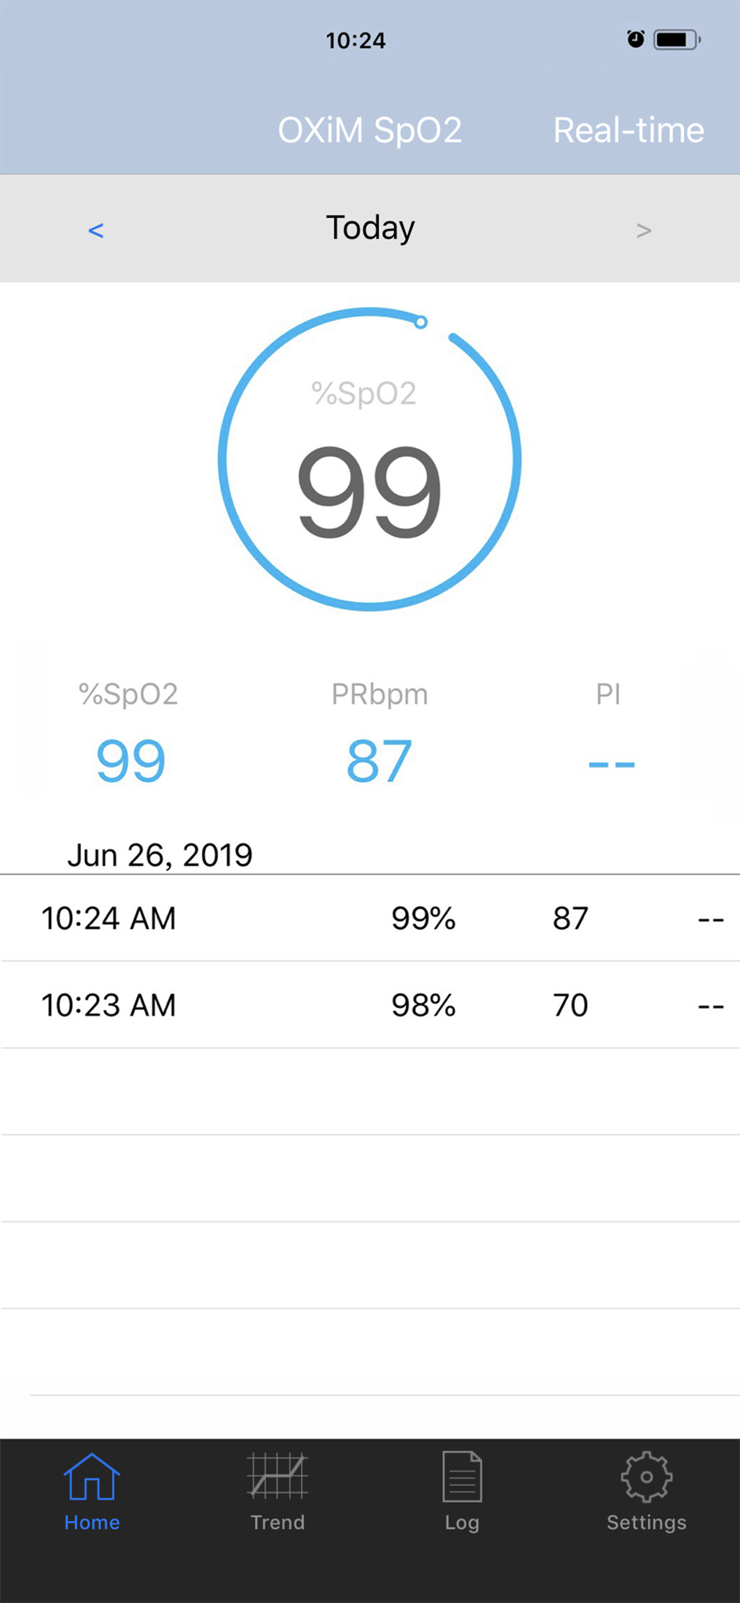Tap the battery indicator icon
The height and width of the screenshot is (1603, 740).
(x=678, y=39)
